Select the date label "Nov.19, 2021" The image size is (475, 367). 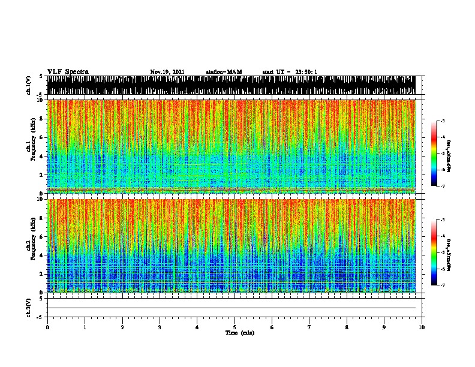pyautogui.click(x=167, y=72)
